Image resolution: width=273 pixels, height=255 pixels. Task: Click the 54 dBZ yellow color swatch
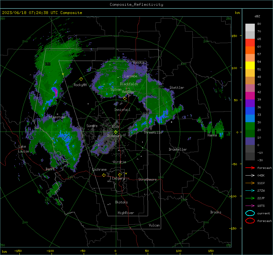250,65
